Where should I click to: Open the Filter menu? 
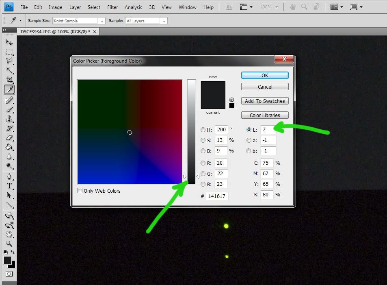[x=112, y=7]
